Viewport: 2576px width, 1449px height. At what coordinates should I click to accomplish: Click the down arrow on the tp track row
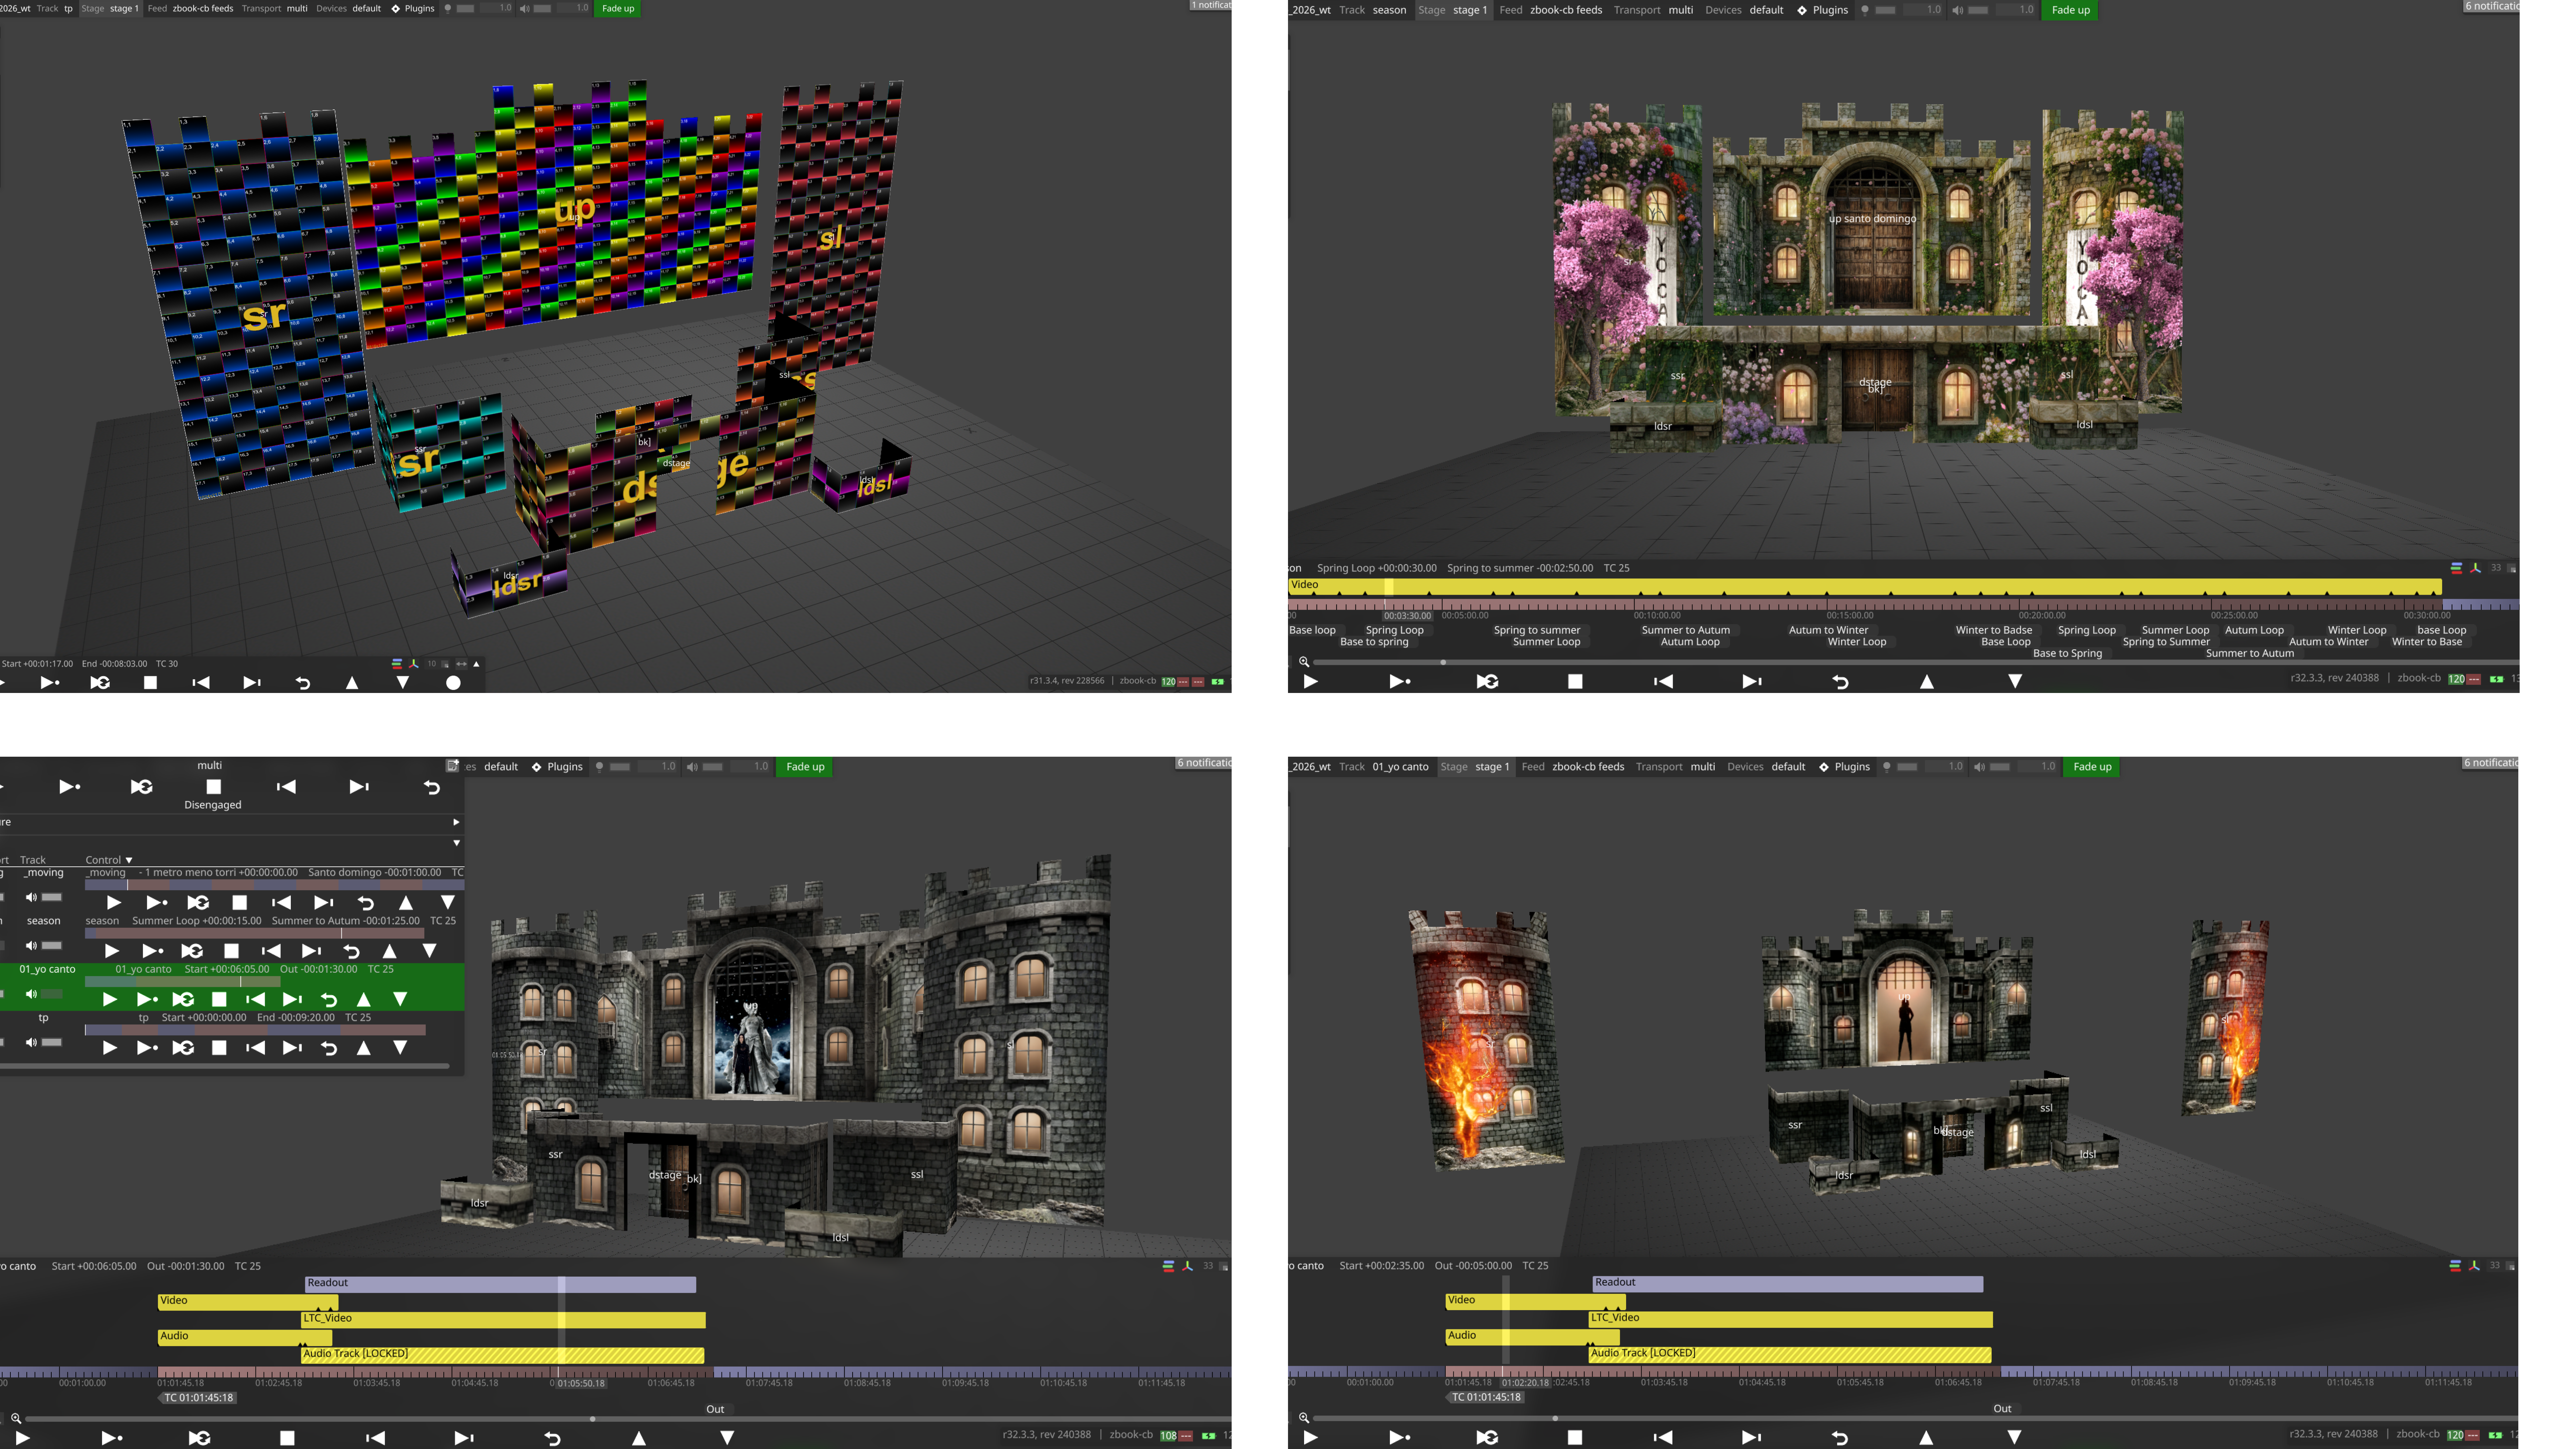[x=400, y=1048]
